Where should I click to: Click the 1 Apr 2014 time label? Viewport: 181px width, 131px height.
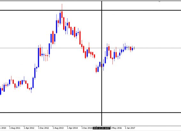(72, 128)
